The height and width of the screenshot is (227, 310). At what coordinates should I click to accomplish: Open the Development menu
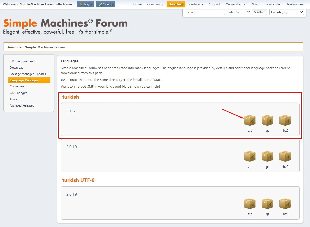click(x=295, y=4)
